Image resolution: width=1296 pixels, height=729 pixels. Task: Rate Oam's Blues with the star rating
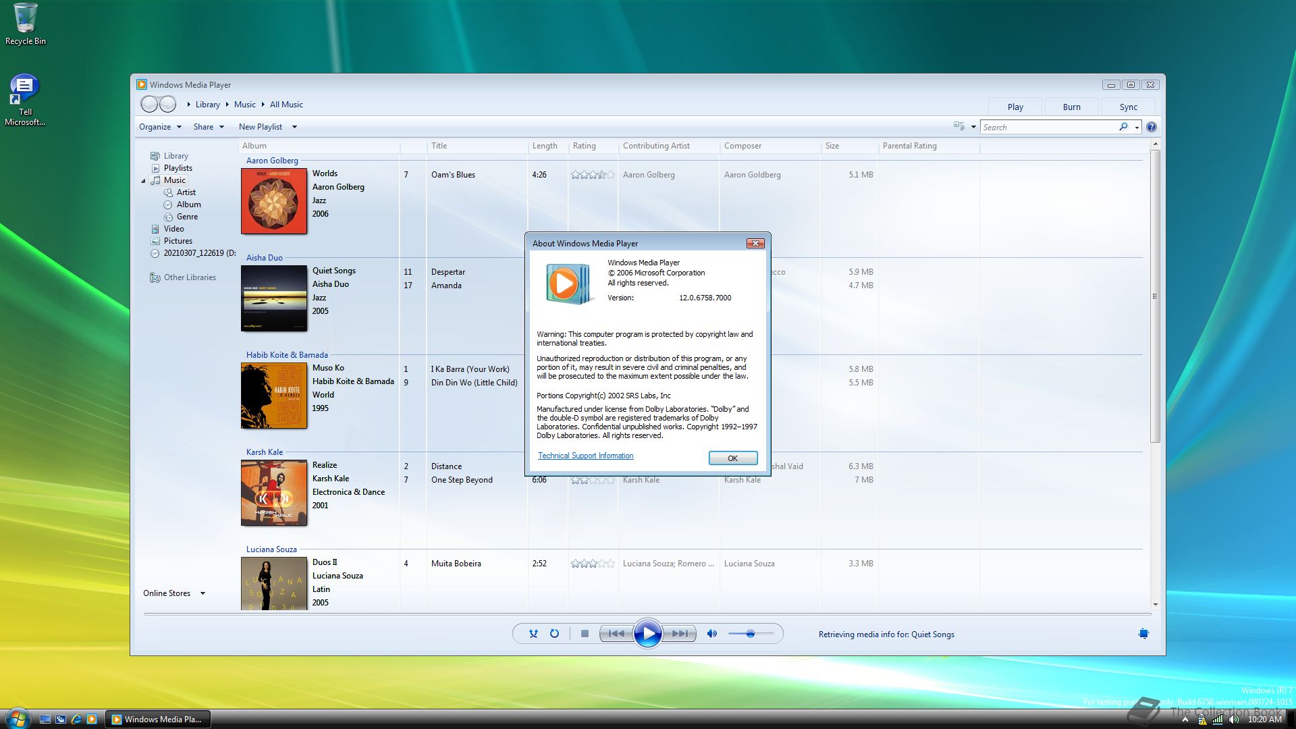point(593,175)
